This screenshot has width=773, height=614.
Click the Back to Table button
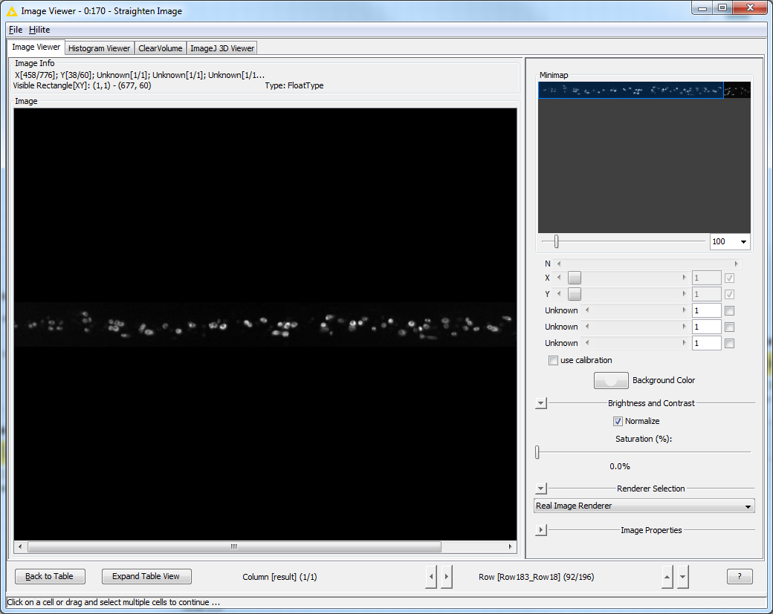[x=50, y=577]
